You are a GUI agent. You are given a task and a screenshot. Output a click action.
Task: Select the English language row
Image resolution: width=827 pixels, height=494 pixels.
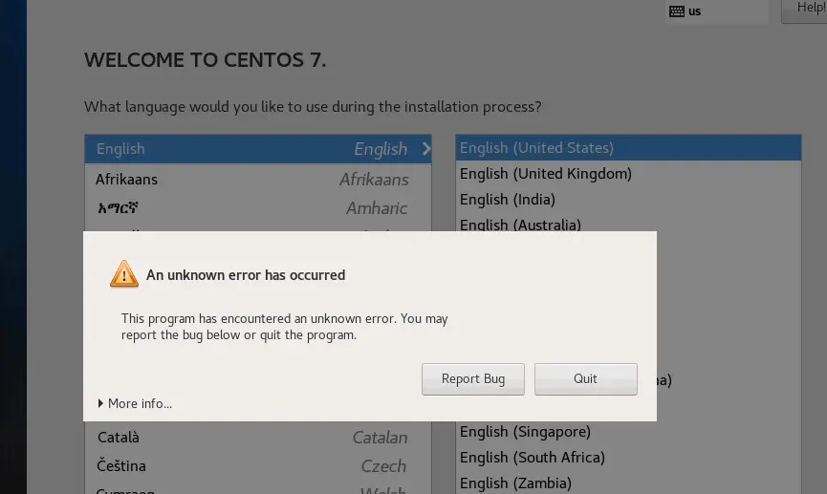click(x=258, y=149)
